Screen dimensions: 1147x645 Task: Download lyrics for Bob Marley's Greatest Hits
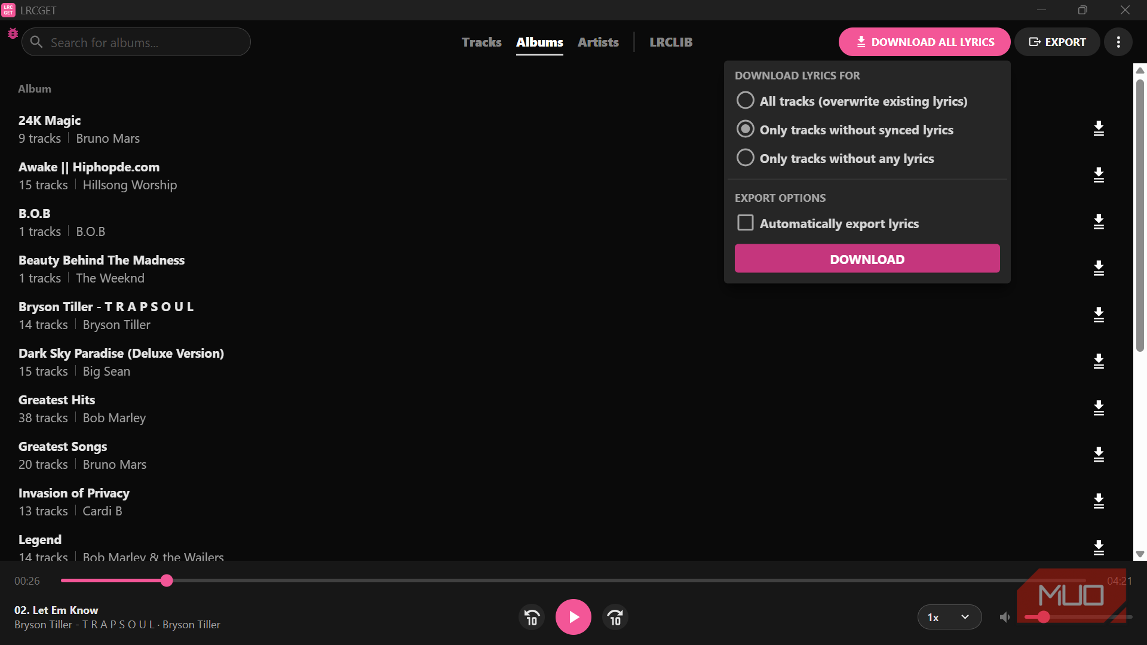pyautogui.click(x=1099, y=408)
